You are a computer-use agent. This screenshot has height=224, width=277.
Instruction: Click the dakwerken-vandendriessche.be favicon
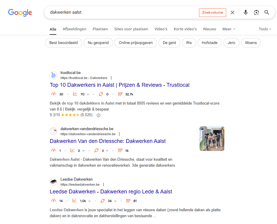click(53, 131)
